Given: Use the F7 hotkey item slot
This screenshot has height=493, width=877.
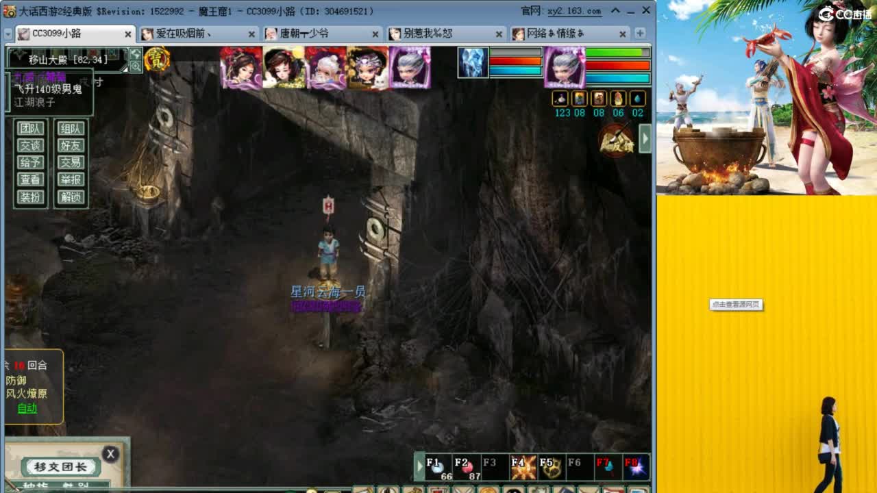Looking at the screenshot, I should pyautogui.click(x=607, y=467).
